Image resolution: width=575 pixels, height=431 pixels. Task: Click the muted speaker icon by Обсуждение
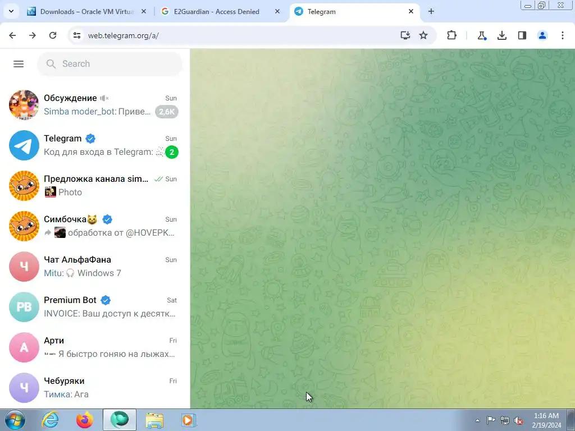pyautogui.click(x=104, y=98)
